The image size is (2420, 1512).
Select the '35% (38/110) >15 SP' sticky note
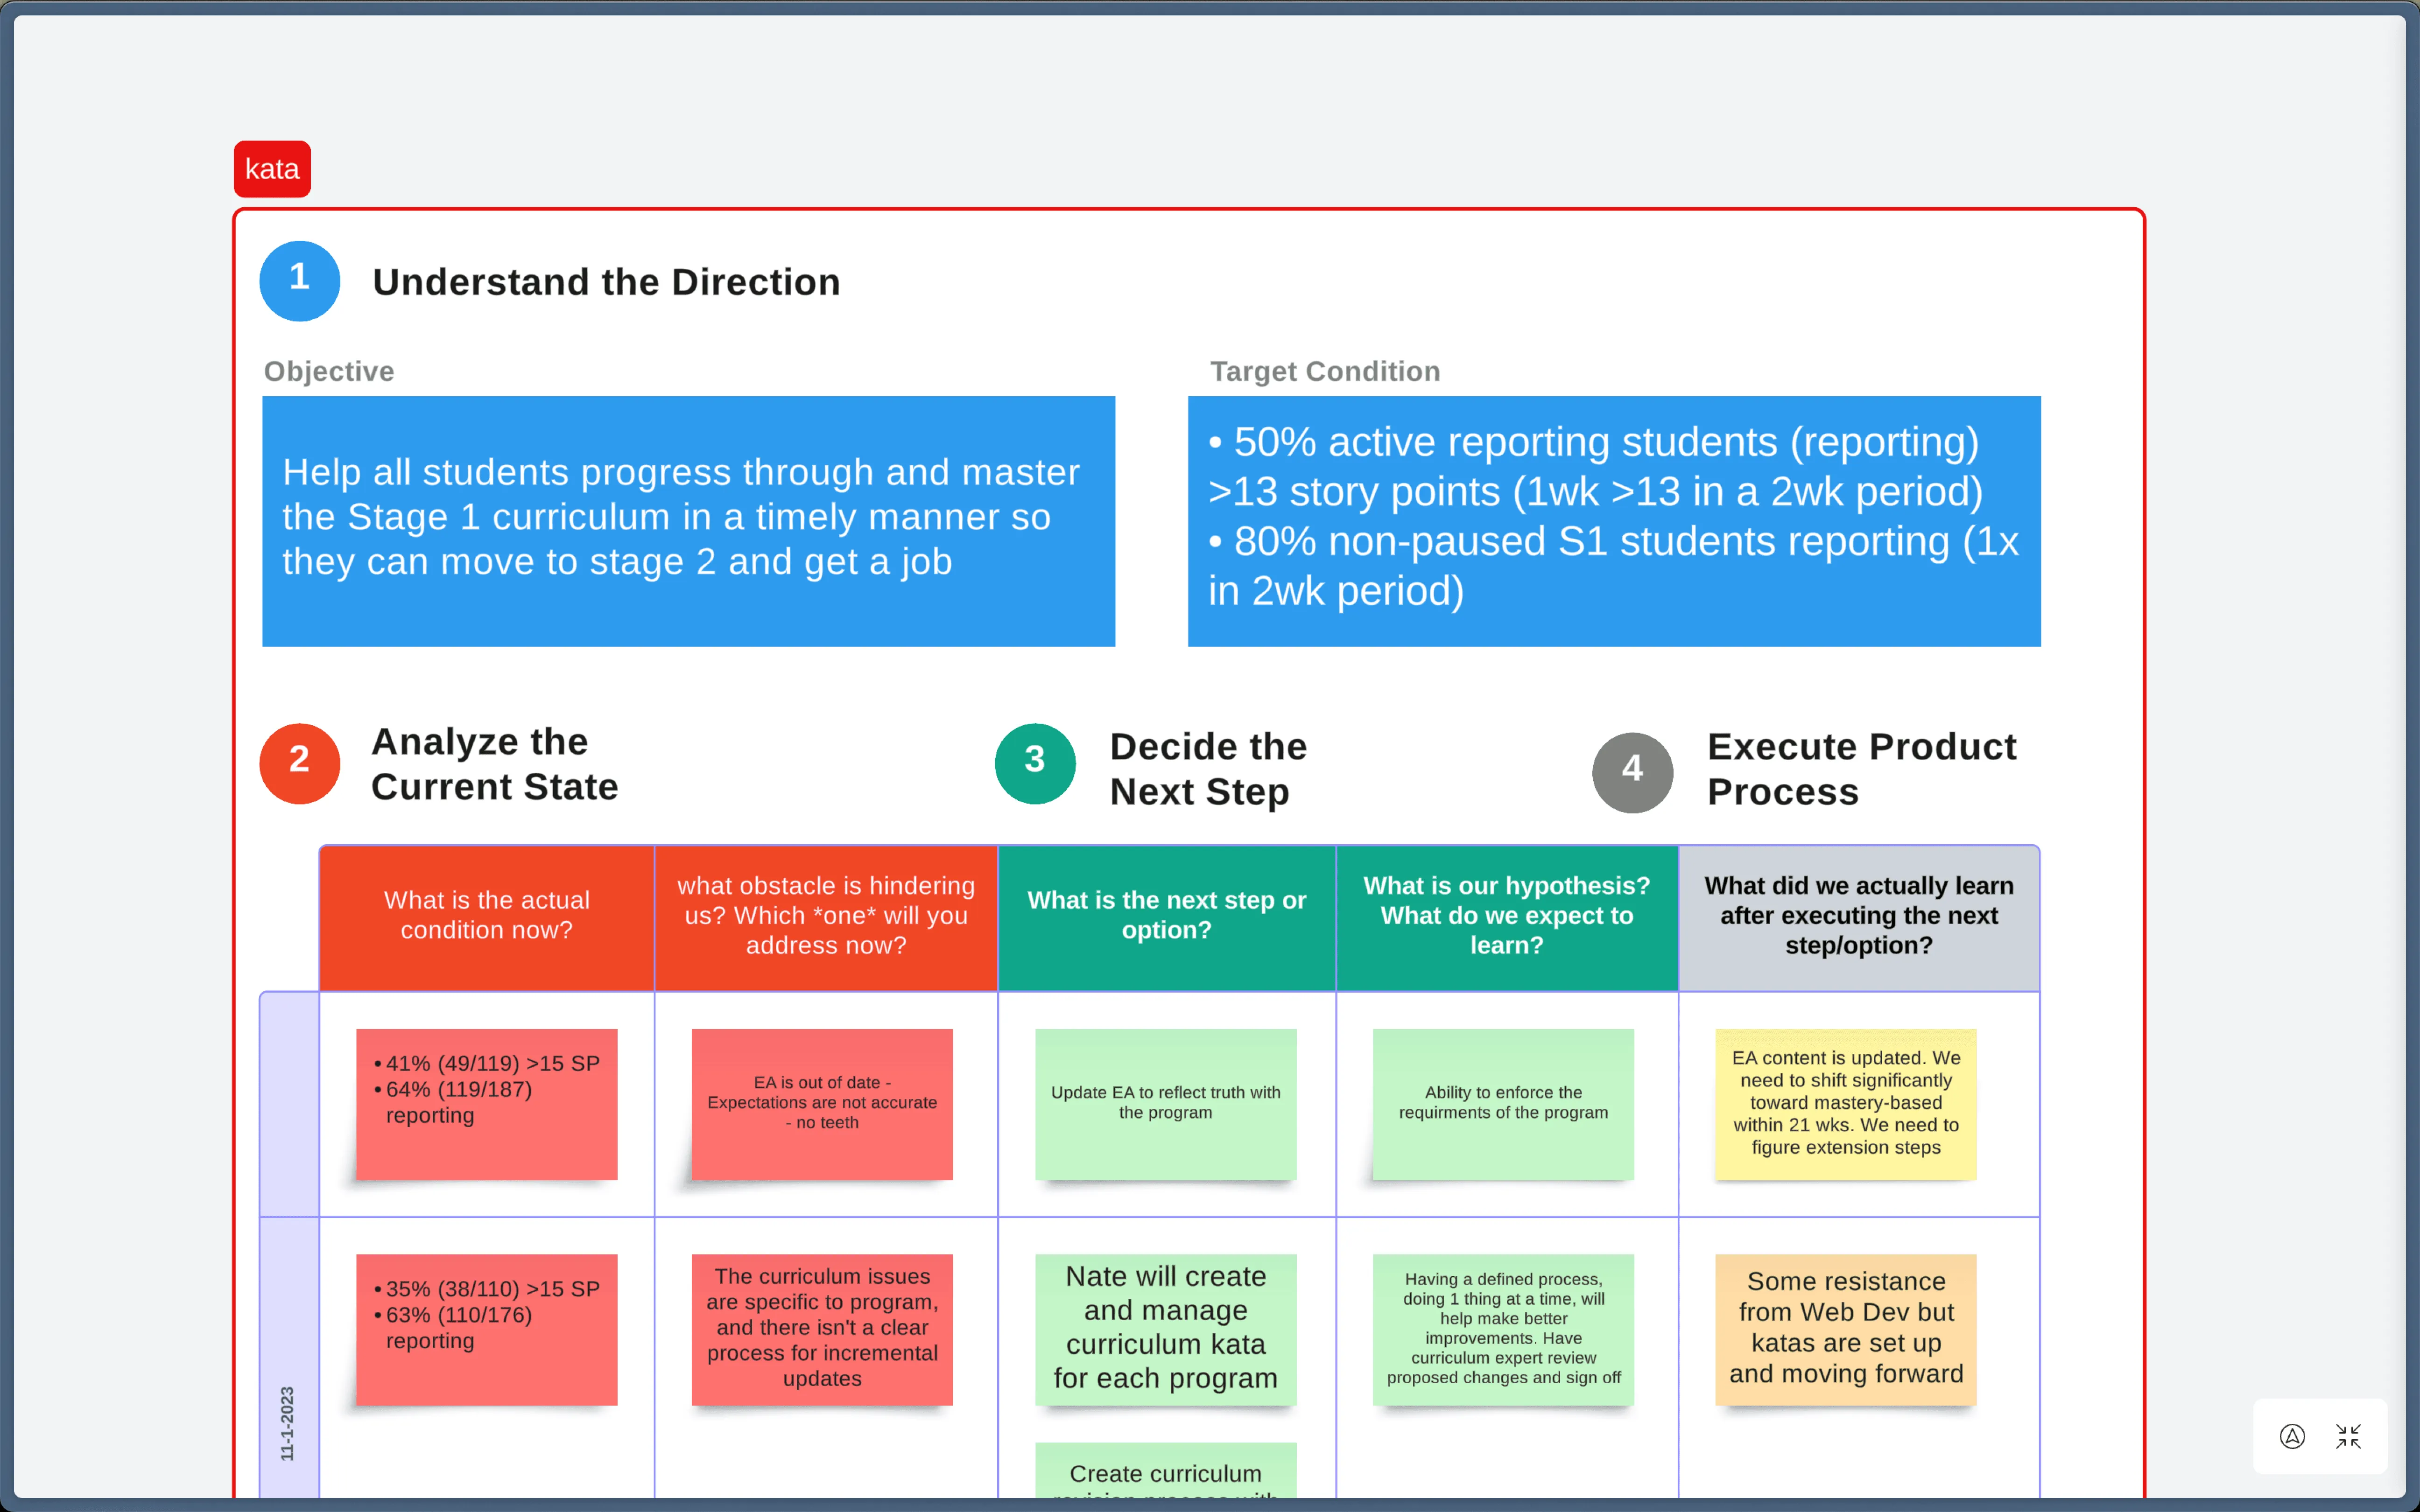pyautogui.click(x=487, y=1330)
